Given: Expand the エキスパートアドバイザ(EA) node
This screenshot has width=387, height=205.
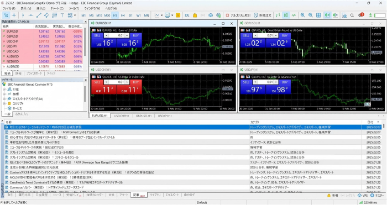Looking at the screenshot, I should pyautogui.click(x=4, y=99).
